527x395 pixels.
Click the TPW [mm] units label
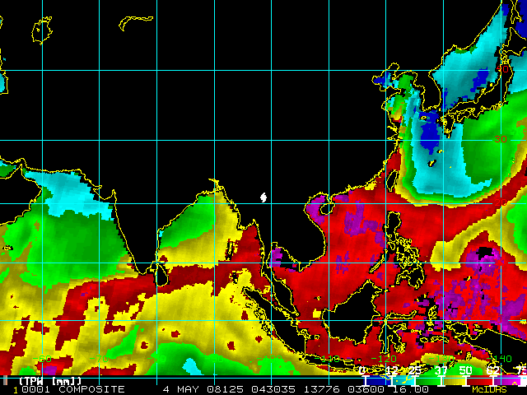[50, 381]
